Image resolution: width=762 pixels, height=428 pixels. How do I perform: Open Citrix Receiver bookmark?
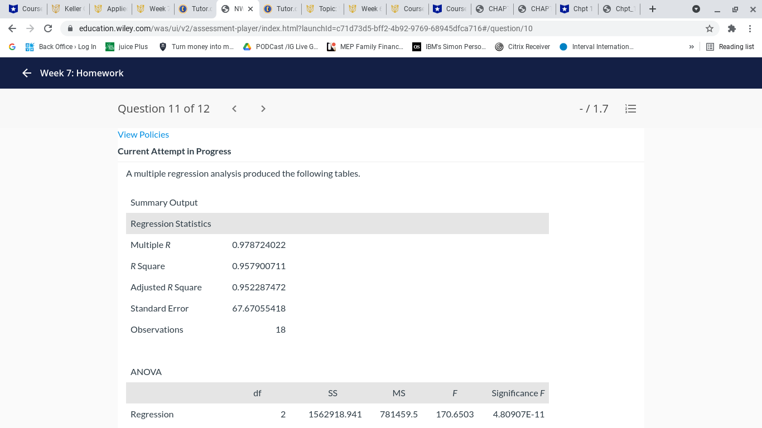point(523,47)
